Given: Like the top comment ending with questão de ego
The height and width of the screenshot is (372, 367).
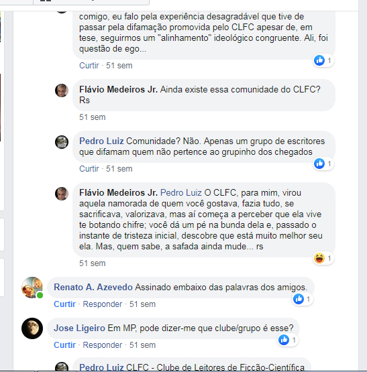Looking at the screenshot, I should (x=89, y=66).
